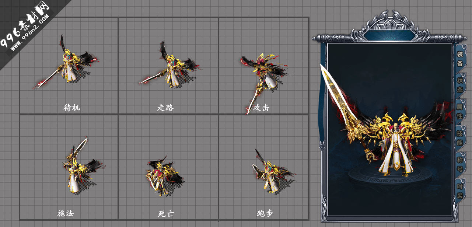
Task: Open the 时装 tab
Action: pyautogui.click(x=460, y=191)
